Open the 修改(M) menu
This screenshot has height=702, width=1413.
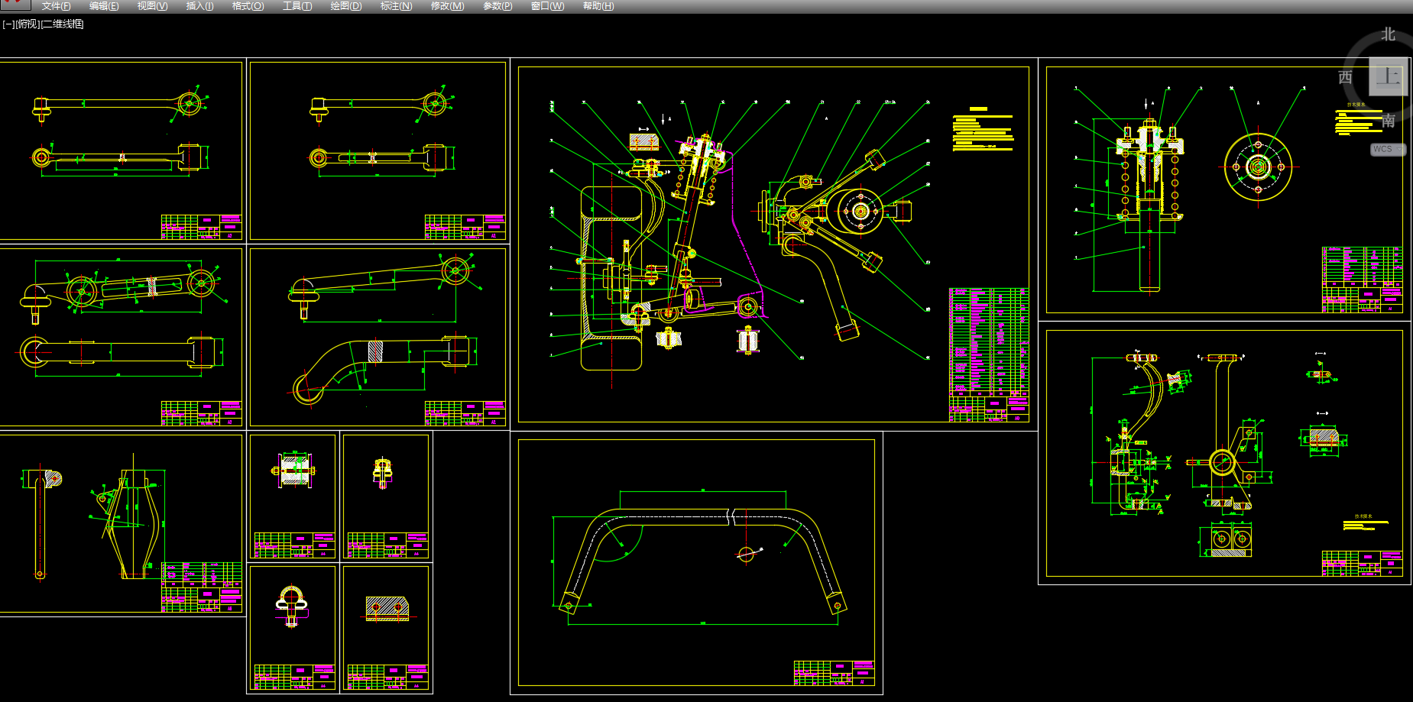(x=447, y=6)
